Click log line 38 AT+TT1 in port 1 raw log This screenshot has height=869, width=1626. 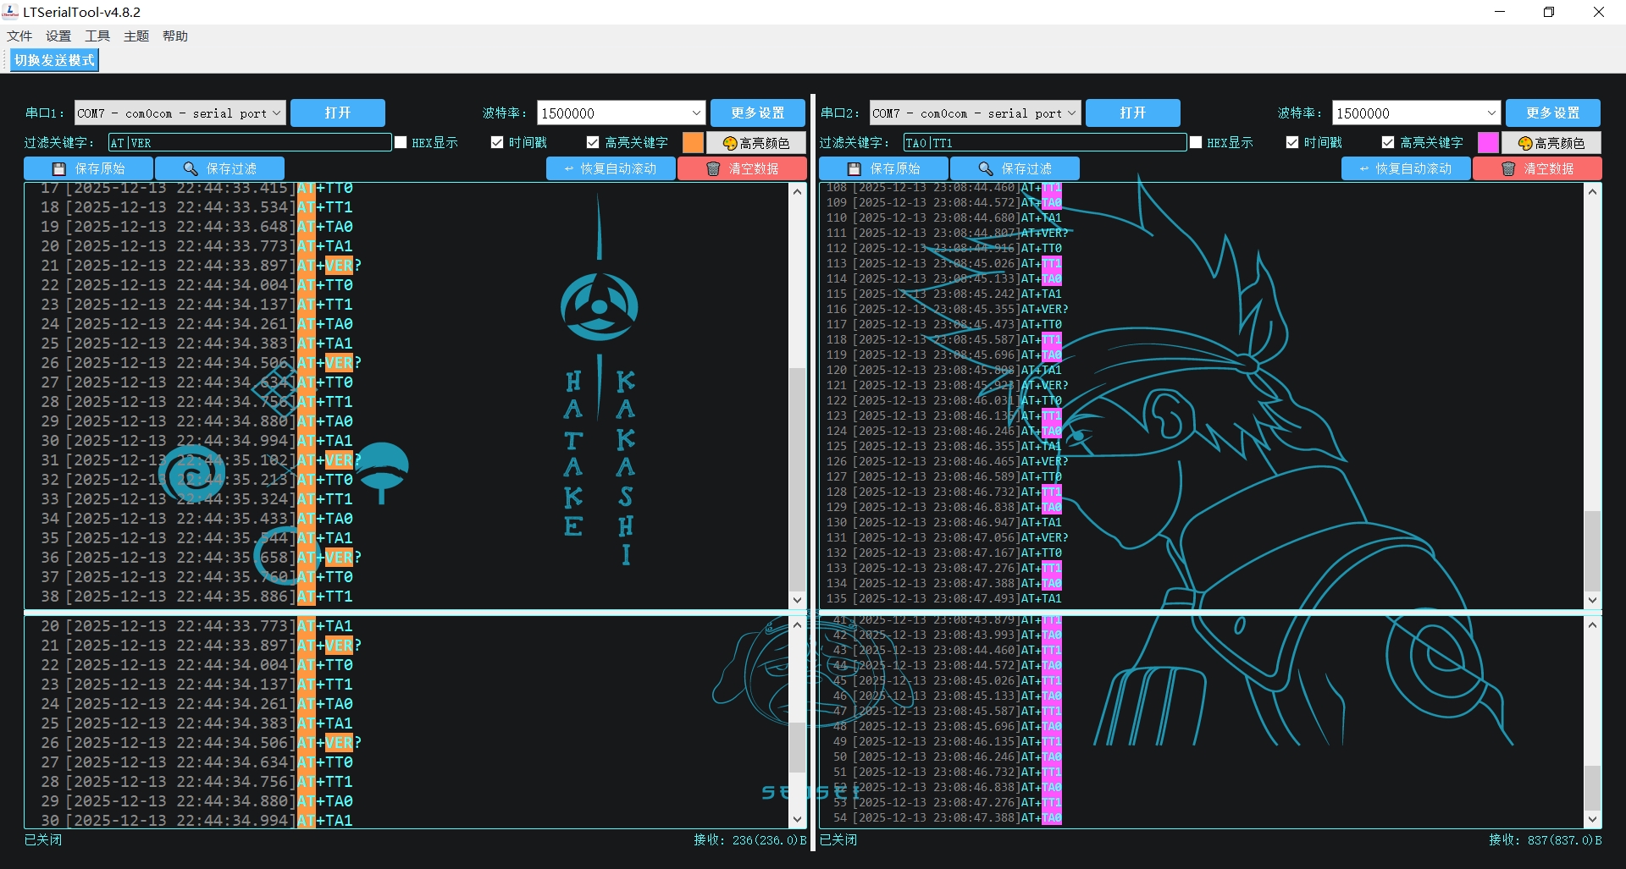pos(196,597)
